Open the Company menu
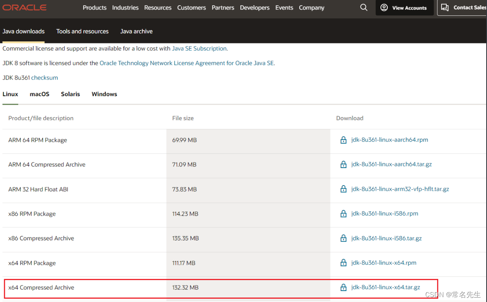 point(311,7)
